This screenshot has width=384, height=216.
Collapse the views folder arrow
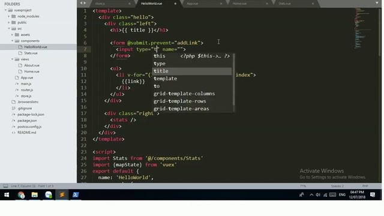12,59
